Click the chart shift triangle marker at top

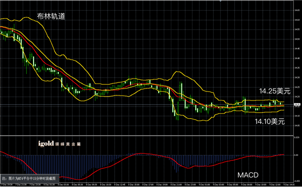[x=220, y=1]
